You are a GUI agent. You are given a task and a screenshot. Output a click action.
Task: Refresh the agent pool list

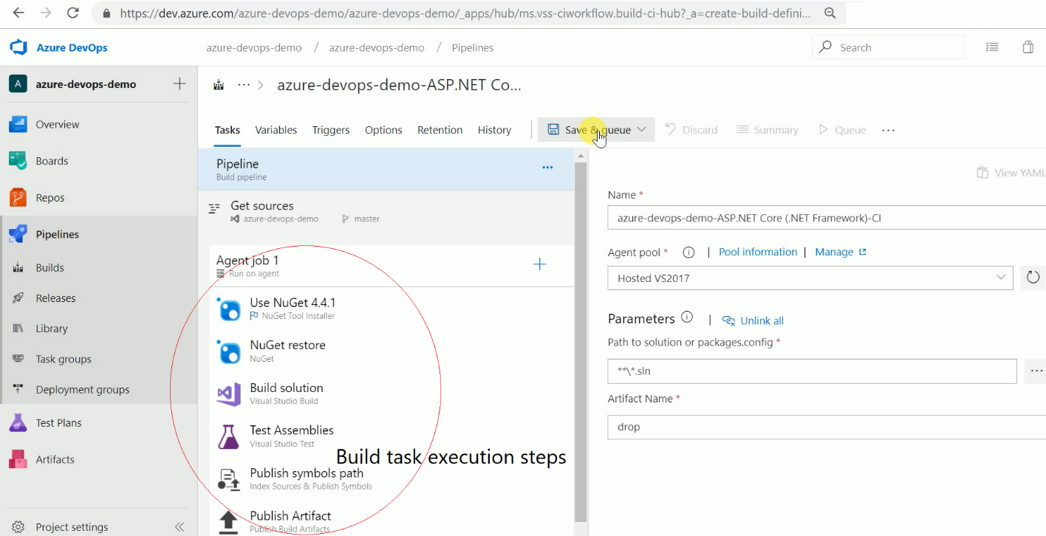click(x=1033, y=278)
